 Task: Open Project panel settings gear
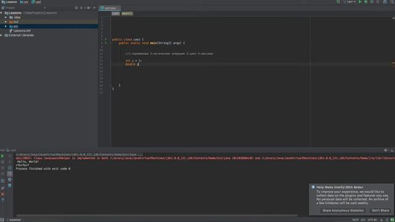pyautogui.click(x=88, y=8)
